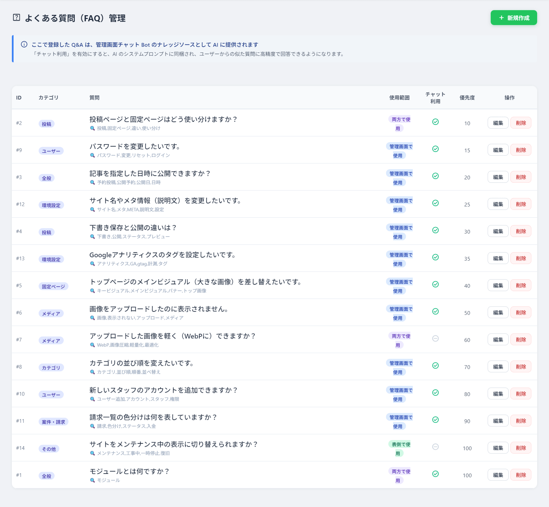549x507 pixels.
Task: Click 削除 in row #14
Action: point(521,448)
